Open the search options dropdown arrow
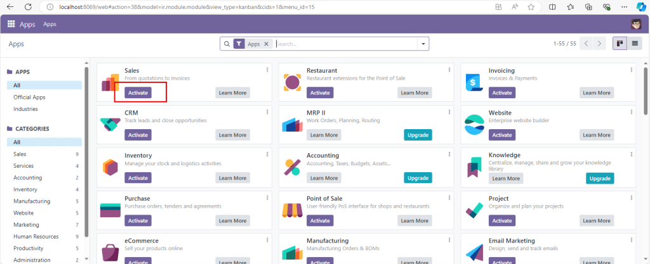Image resolution: width=650 pixels, height=264 pixels. pos(423,44)
